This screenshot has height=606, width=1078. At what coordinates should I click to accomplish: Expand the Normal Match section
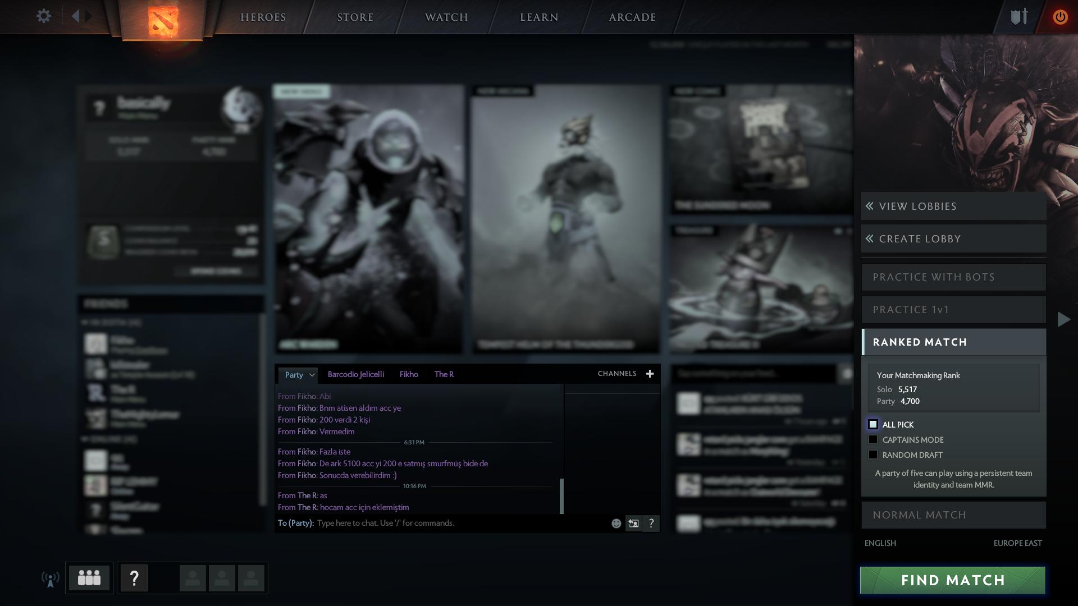point(954,515)
